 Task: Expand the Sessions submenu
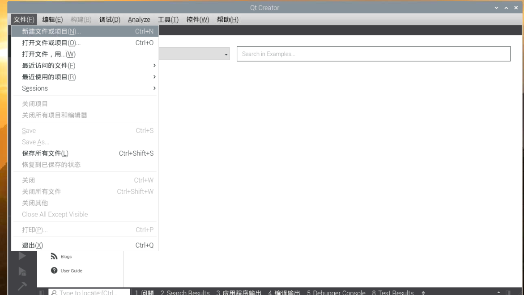tap(85, 88)
